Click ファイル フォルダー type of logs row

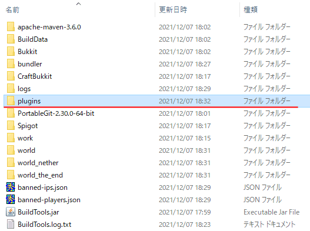[x=267, y=89]
